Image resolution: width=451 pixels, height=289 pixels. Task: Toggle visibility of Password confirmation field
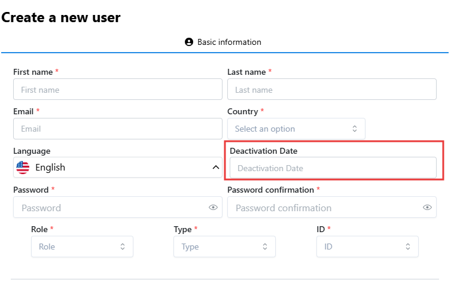click(x=427, y=208)
